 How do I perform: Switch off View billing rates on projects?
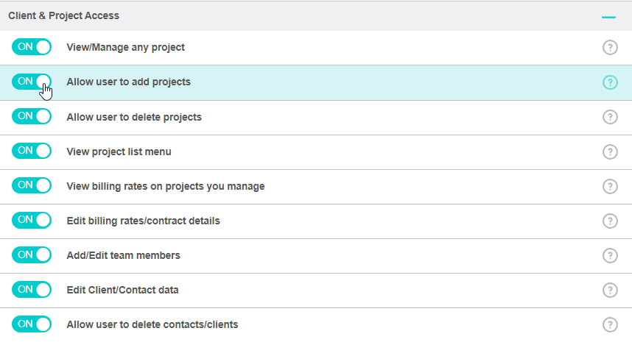(x=32, y=185)
